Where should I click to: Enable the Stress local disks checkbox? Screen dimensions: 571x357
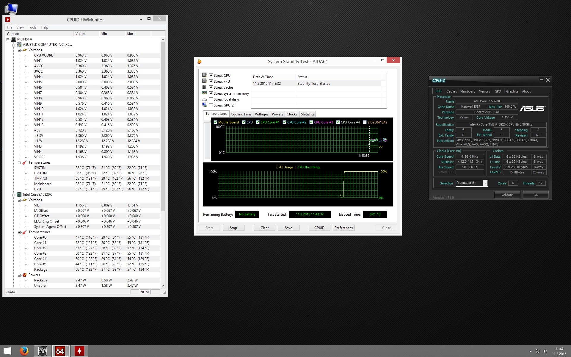click(x=211, y=99)
